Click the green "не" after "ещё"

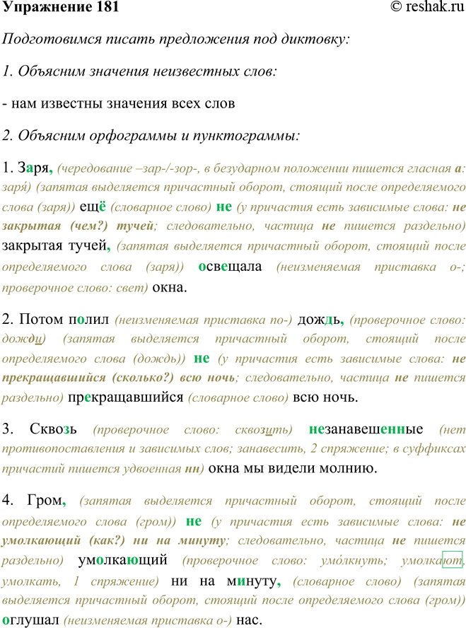coord(223,207)
